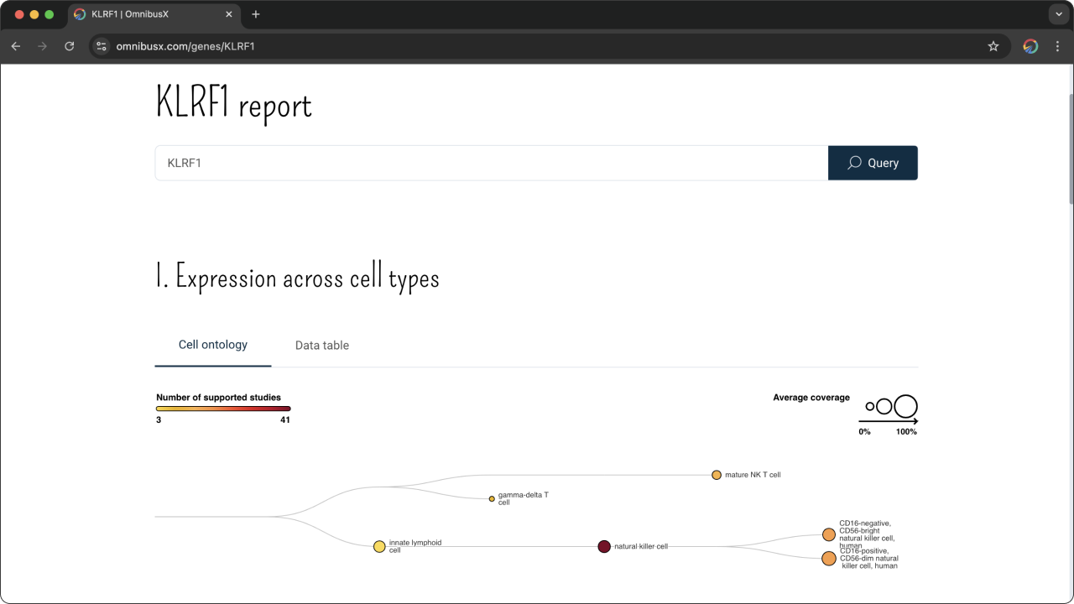Select the Cell ontology tab
The width and height of the screenshot is (1074, 604).
[213, 345]
